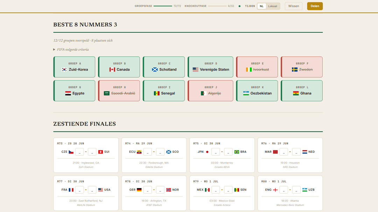Image resolution: width=378 pixels, height=212 pixels.
Task: Click MAR score field in M76
Action: click(x=284, y=152)
